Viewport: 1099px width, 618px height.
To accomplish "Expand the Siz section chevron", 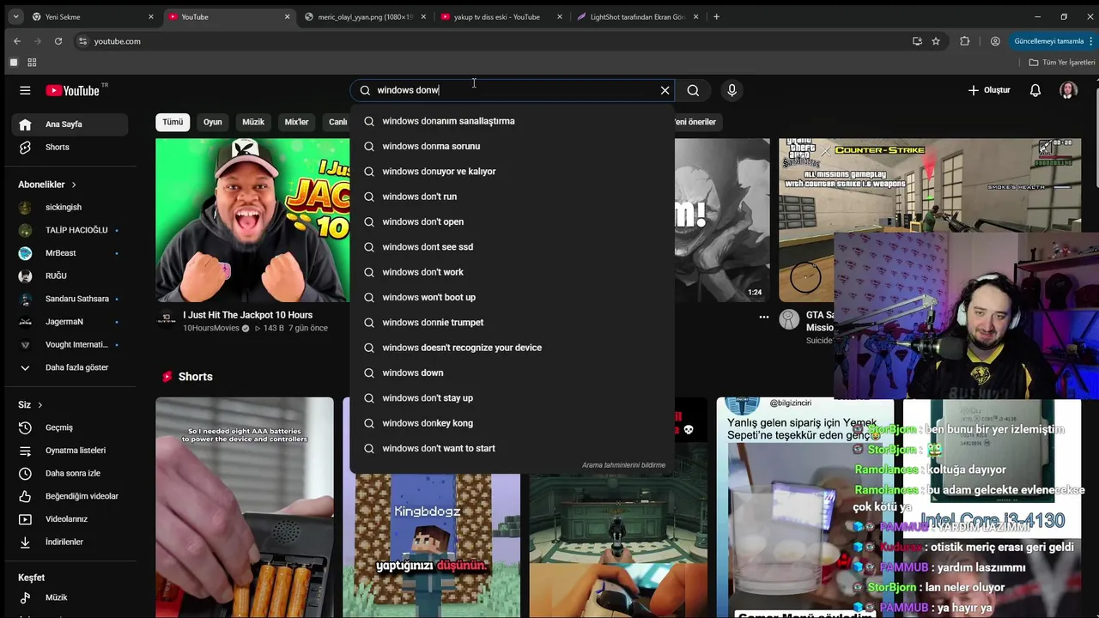I will pyautogui.click(x=39, y=405).
